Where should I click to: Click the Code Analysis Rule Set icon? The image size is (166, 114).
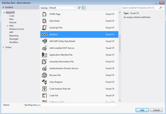44,89
